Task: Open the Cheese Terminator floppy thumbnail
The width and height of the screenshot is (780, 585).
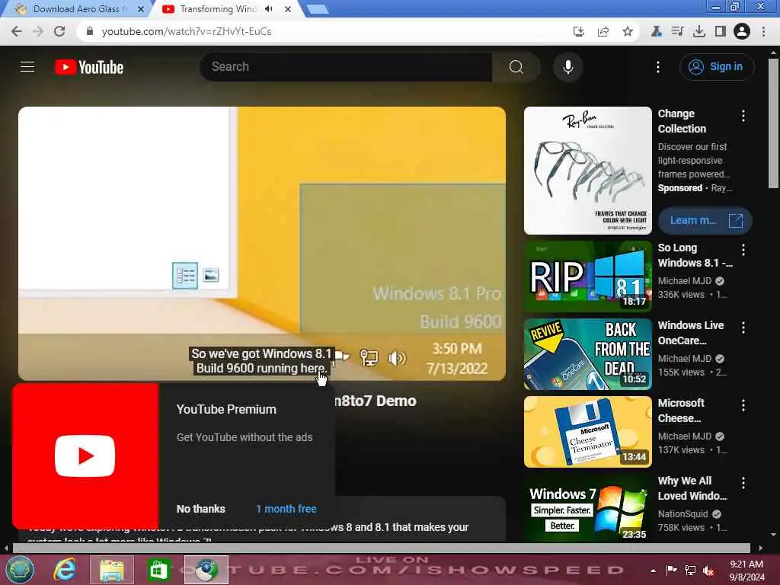Action: point(587,432)
